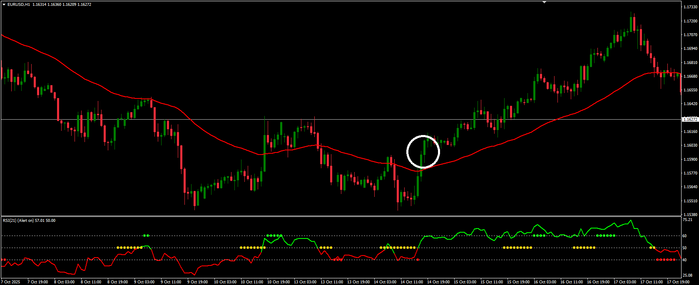Click the current price label 1.16272
The height and width of the screenshot is (285, 699).
(690, 120)
